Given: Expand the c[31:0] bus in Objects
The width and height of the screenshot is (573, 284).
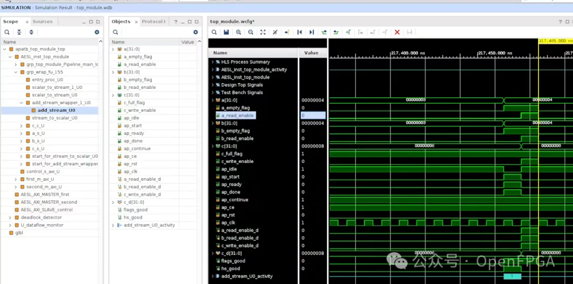Looking at the screenshot, I should coord(113,95).
